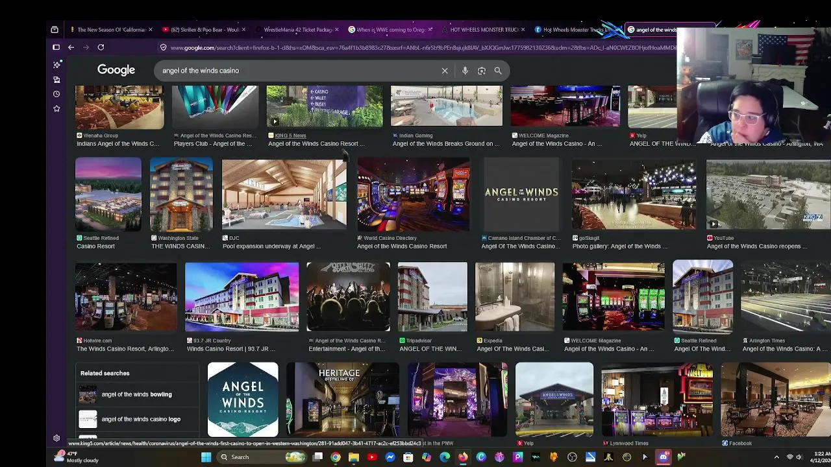Switch to 'The New Season Of Californiа' tab
Viewport: 831px width, 467px height.
click(110, 30)
